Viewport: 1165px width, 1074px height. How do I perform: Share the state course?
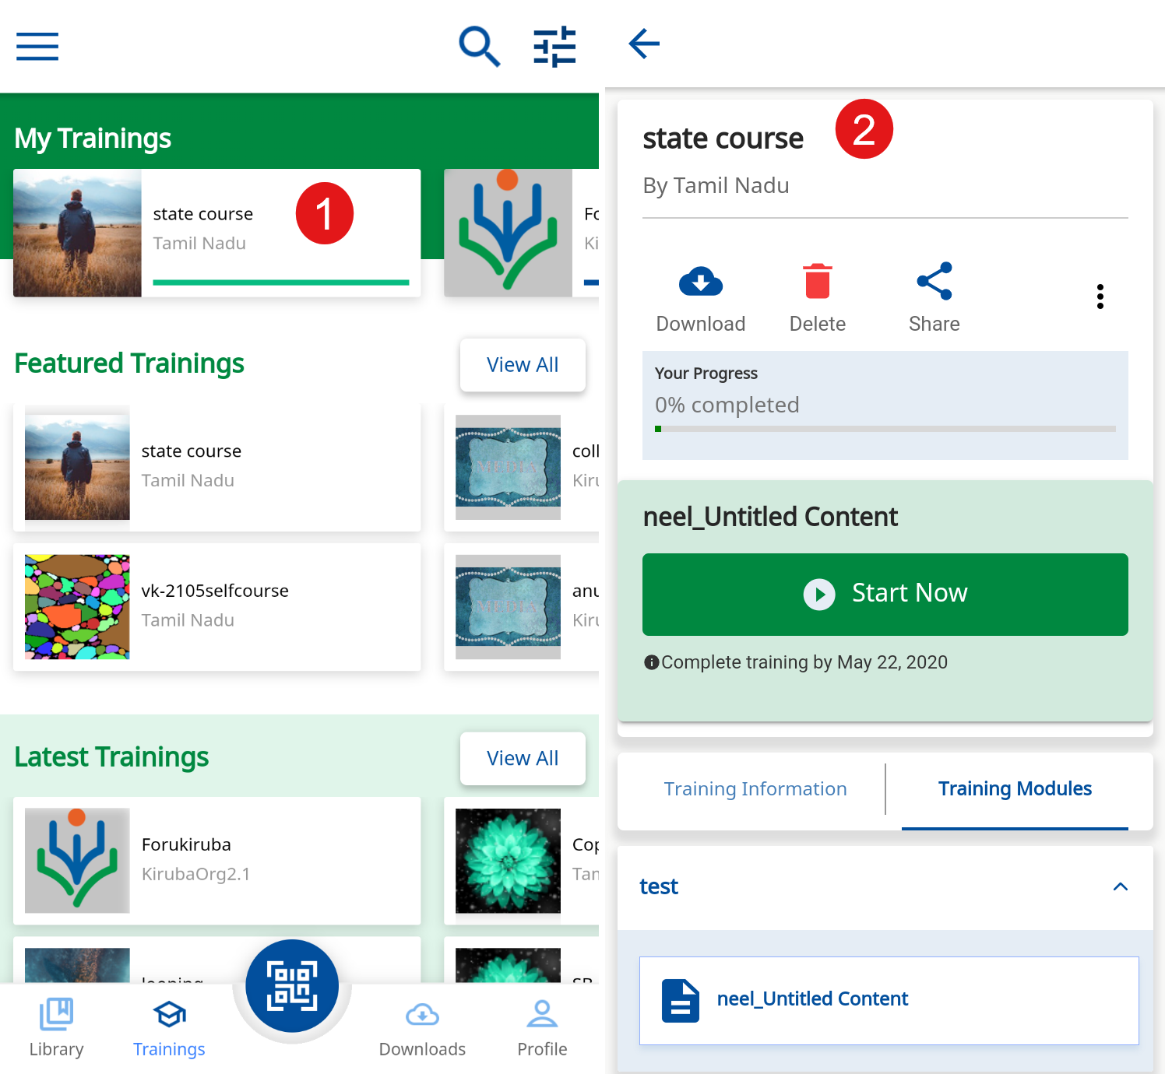tap(934, 297)
